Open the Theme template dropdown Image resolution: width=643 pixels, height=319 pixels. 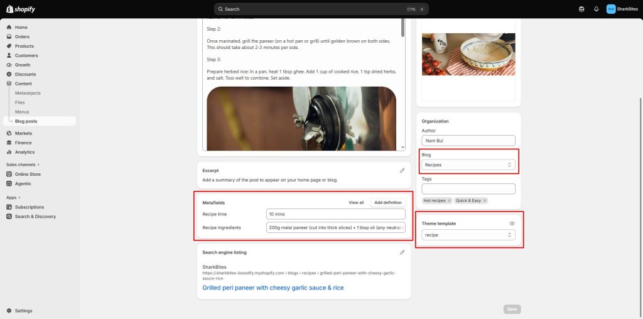click(x=468, y=235)
